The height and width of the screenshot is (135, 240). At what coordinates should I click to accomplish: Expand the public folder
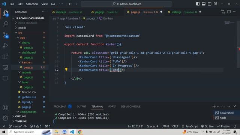[x=22, y=28]
